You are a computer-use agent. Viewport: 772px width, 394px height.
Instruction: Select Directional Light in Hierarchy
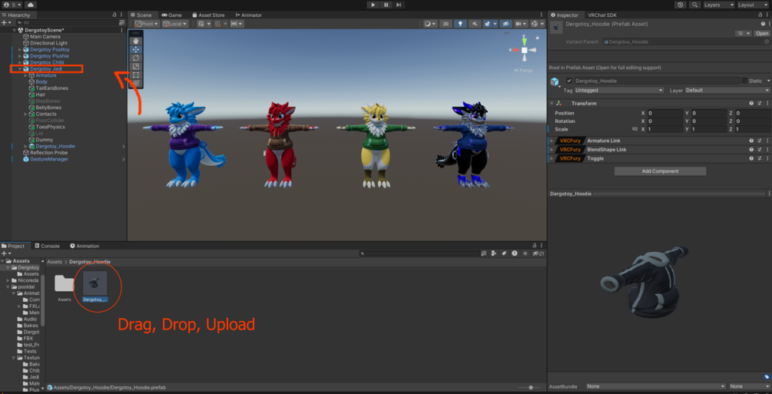pos(48,43)
